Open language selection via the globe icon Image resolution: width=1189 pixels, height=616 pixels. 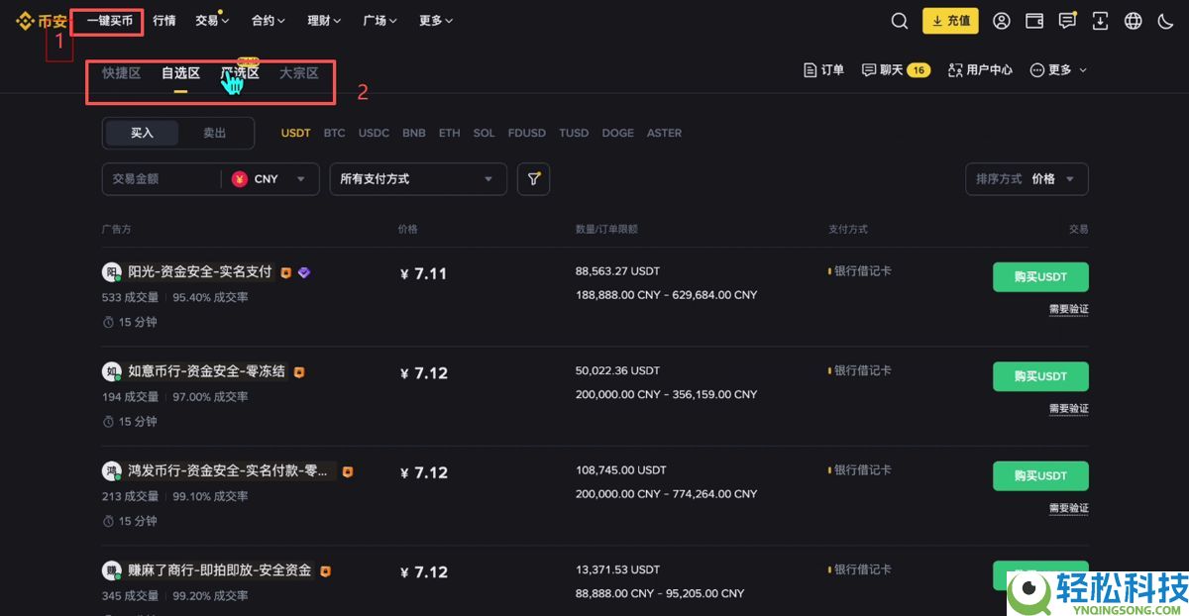(x=1133, y=20)
